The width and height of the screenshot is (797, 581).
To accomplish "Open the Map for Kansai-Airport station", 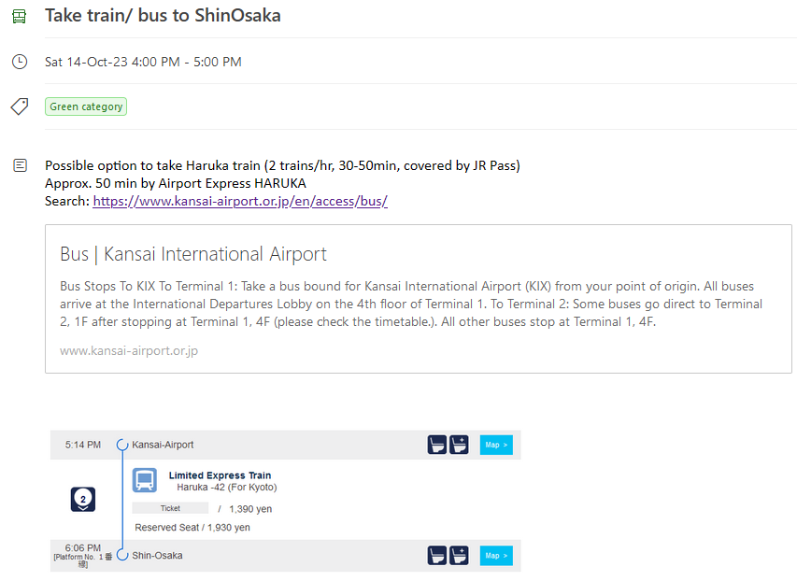I will [x=496, y=445].
